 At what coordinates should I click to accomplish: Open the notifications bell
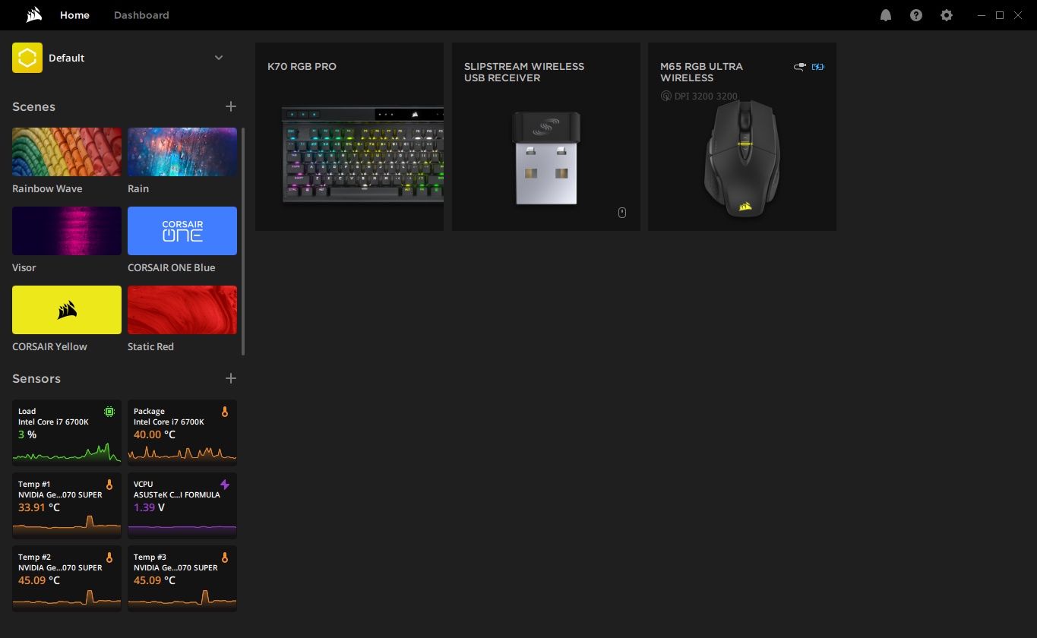[x=886, y=15]
